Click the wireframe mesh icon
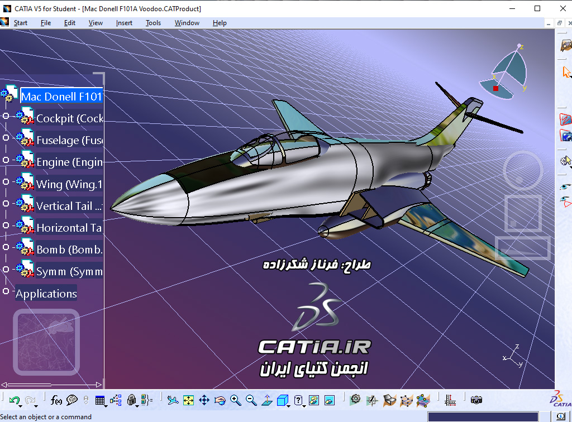This screenshot has width=572, height=422. (406, 400)
